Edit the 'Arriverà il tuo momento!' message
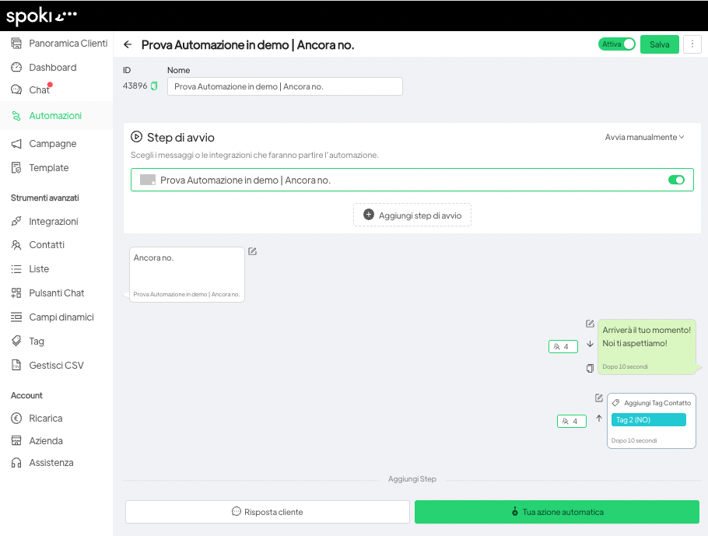The height and width of the screenshot is (536, 708). 590,324
